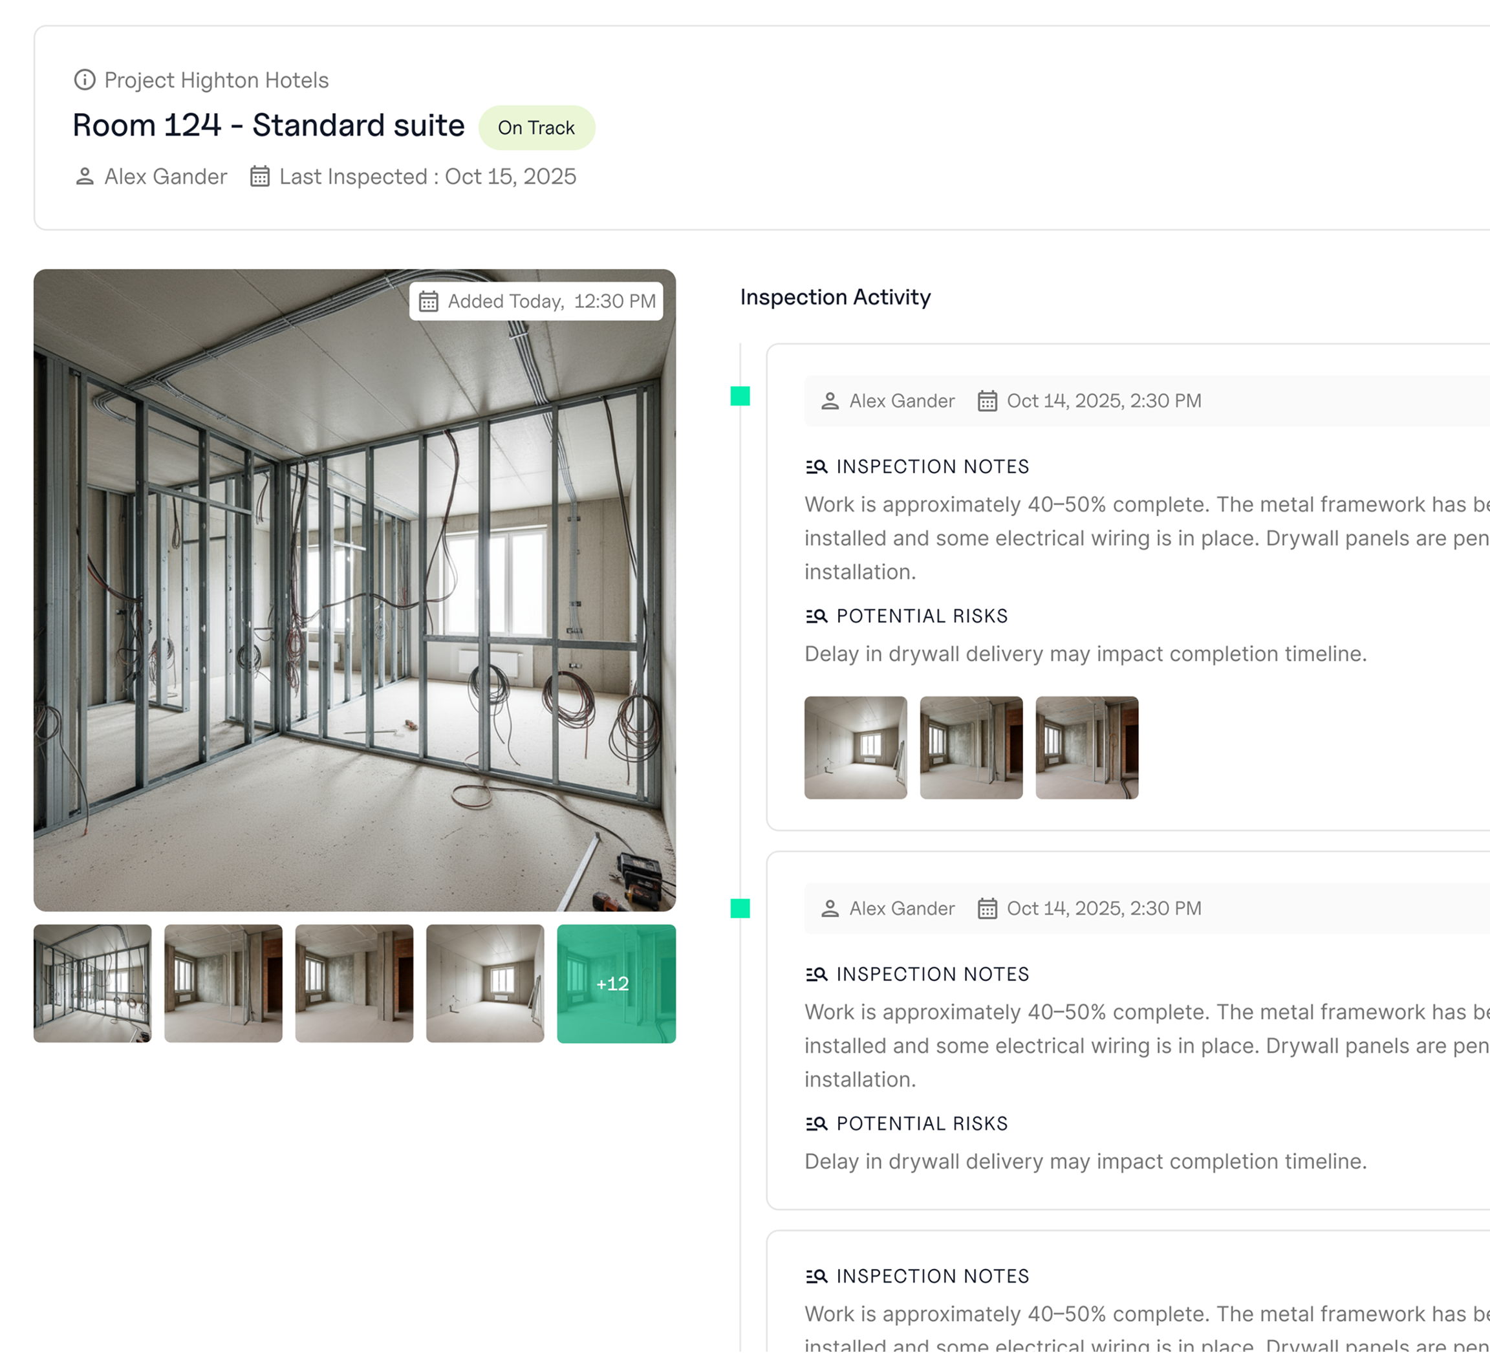
Task: Click the info icon beside Project Highton Hotels
Action: (85, 80)
